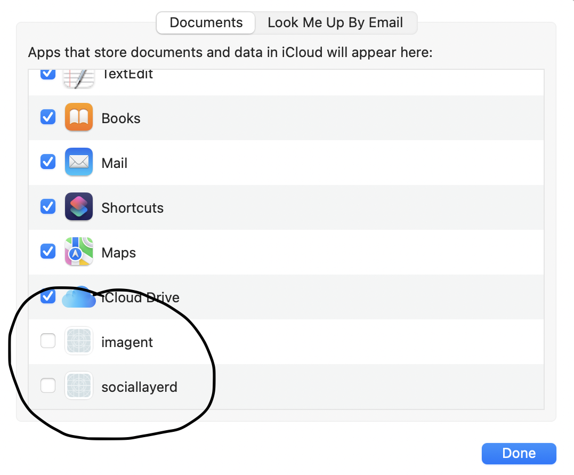The image size is (574, 475).
Task: Open the Look Me Up By Email tab
Action: tap(335, 23)
